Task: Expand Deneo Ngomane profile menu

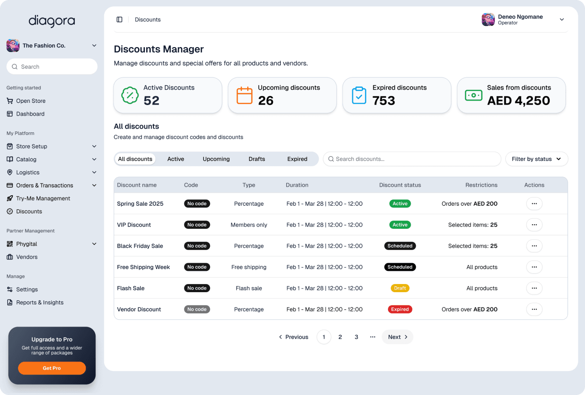Action: point(561,19)
